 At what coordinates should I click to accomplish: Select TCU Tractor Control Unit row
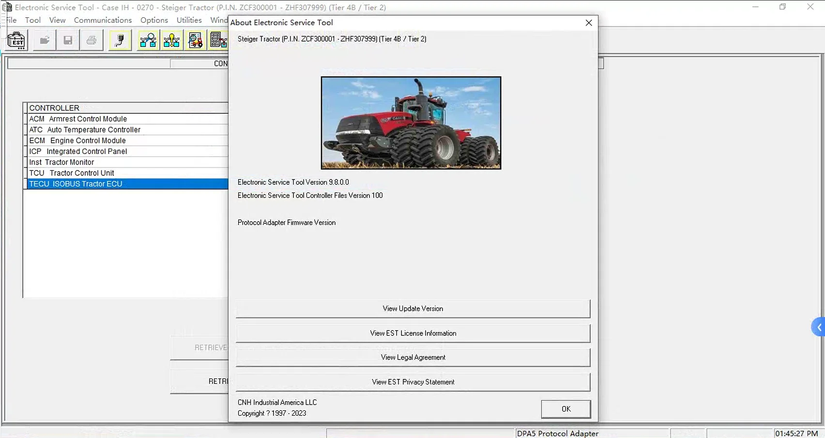coord(127,173)
